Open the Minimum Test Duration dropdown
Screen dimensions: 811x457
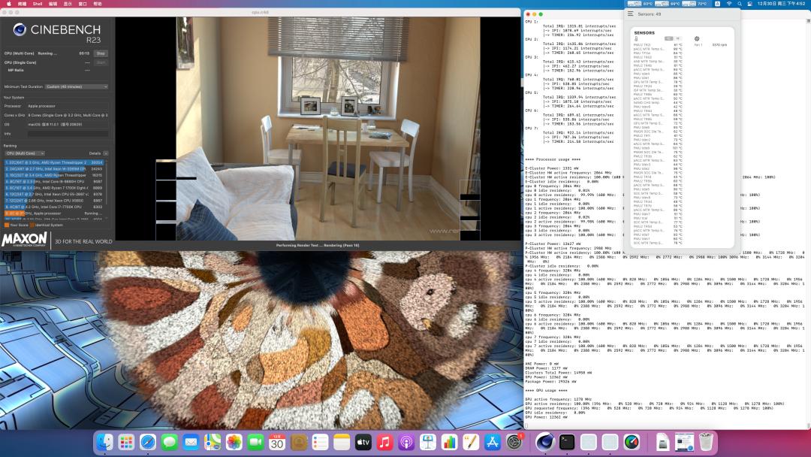tap(77, 86)
